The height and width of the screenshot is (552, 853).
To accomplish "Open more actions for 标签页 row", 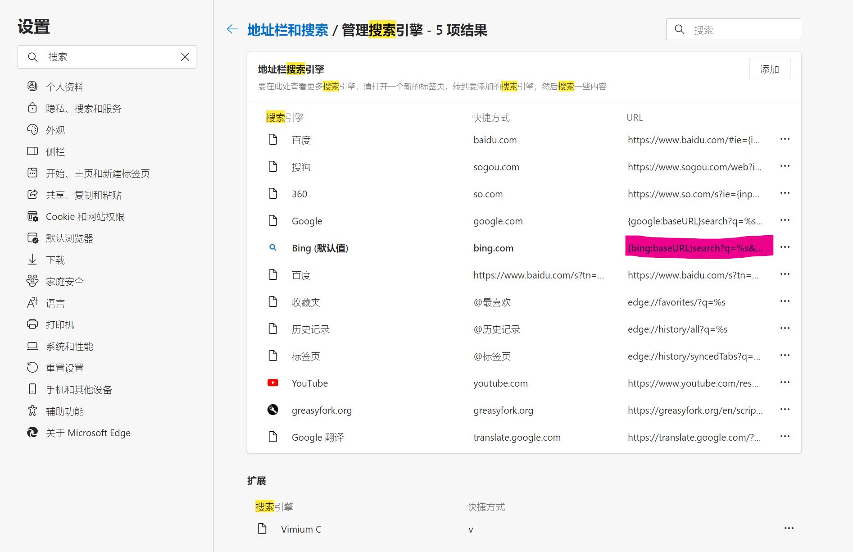I will (x=785, y=356).
